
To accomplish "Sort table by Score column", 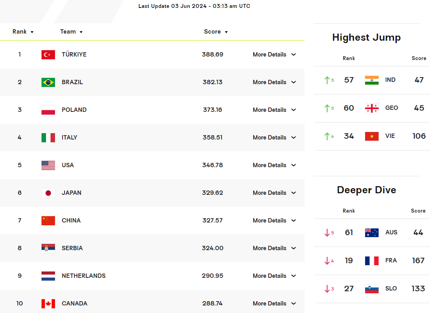I will pos(216,32).
